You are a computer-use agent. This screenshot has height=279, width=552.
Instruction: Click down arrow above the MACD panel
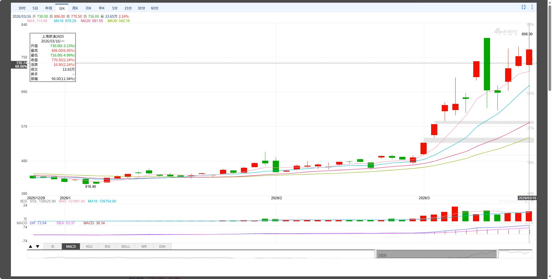(532, 223)
